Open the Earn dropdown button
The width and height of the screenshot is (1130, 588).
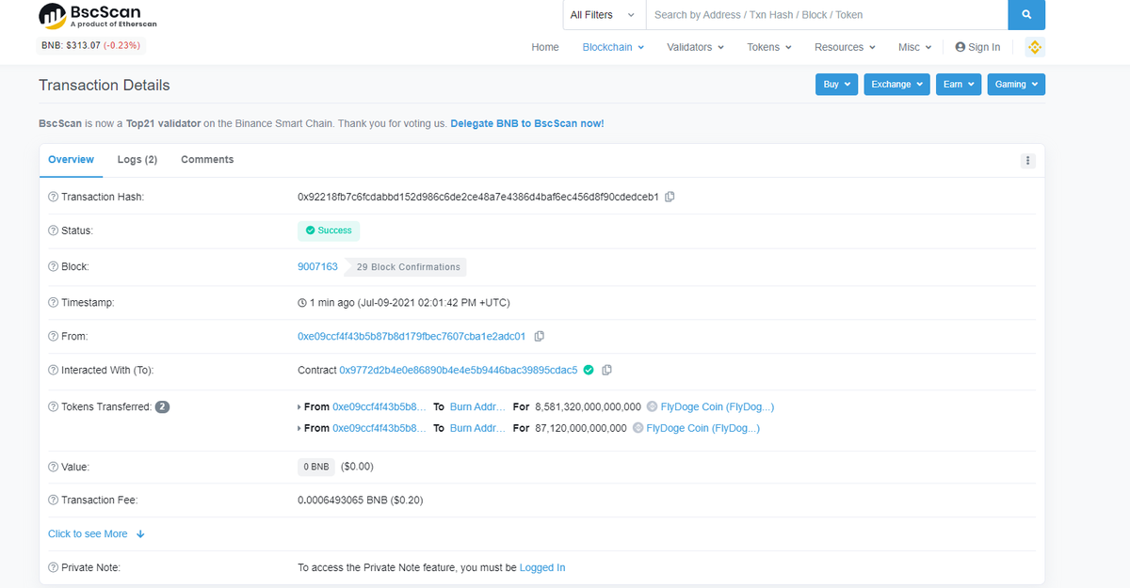coord(959,85)
